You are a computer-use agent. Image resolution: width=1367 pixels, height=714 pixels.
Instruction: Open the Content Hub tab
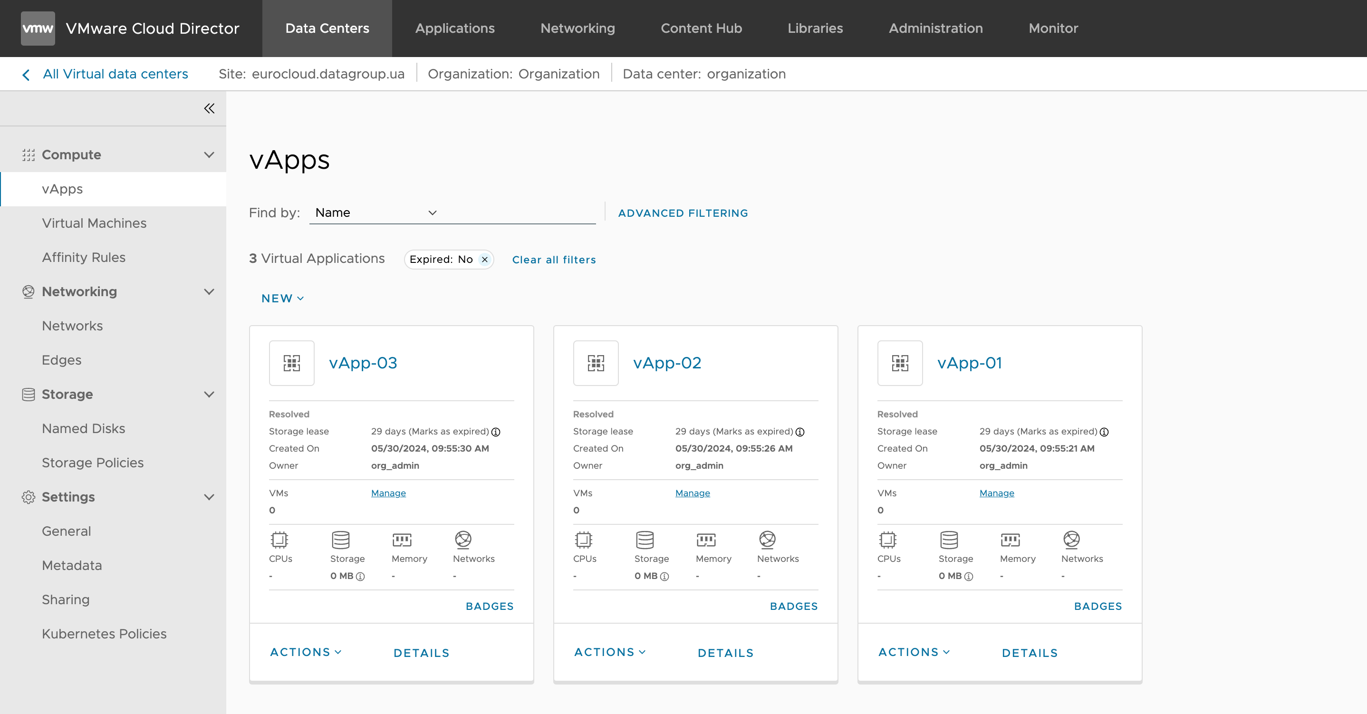[701, 28]
